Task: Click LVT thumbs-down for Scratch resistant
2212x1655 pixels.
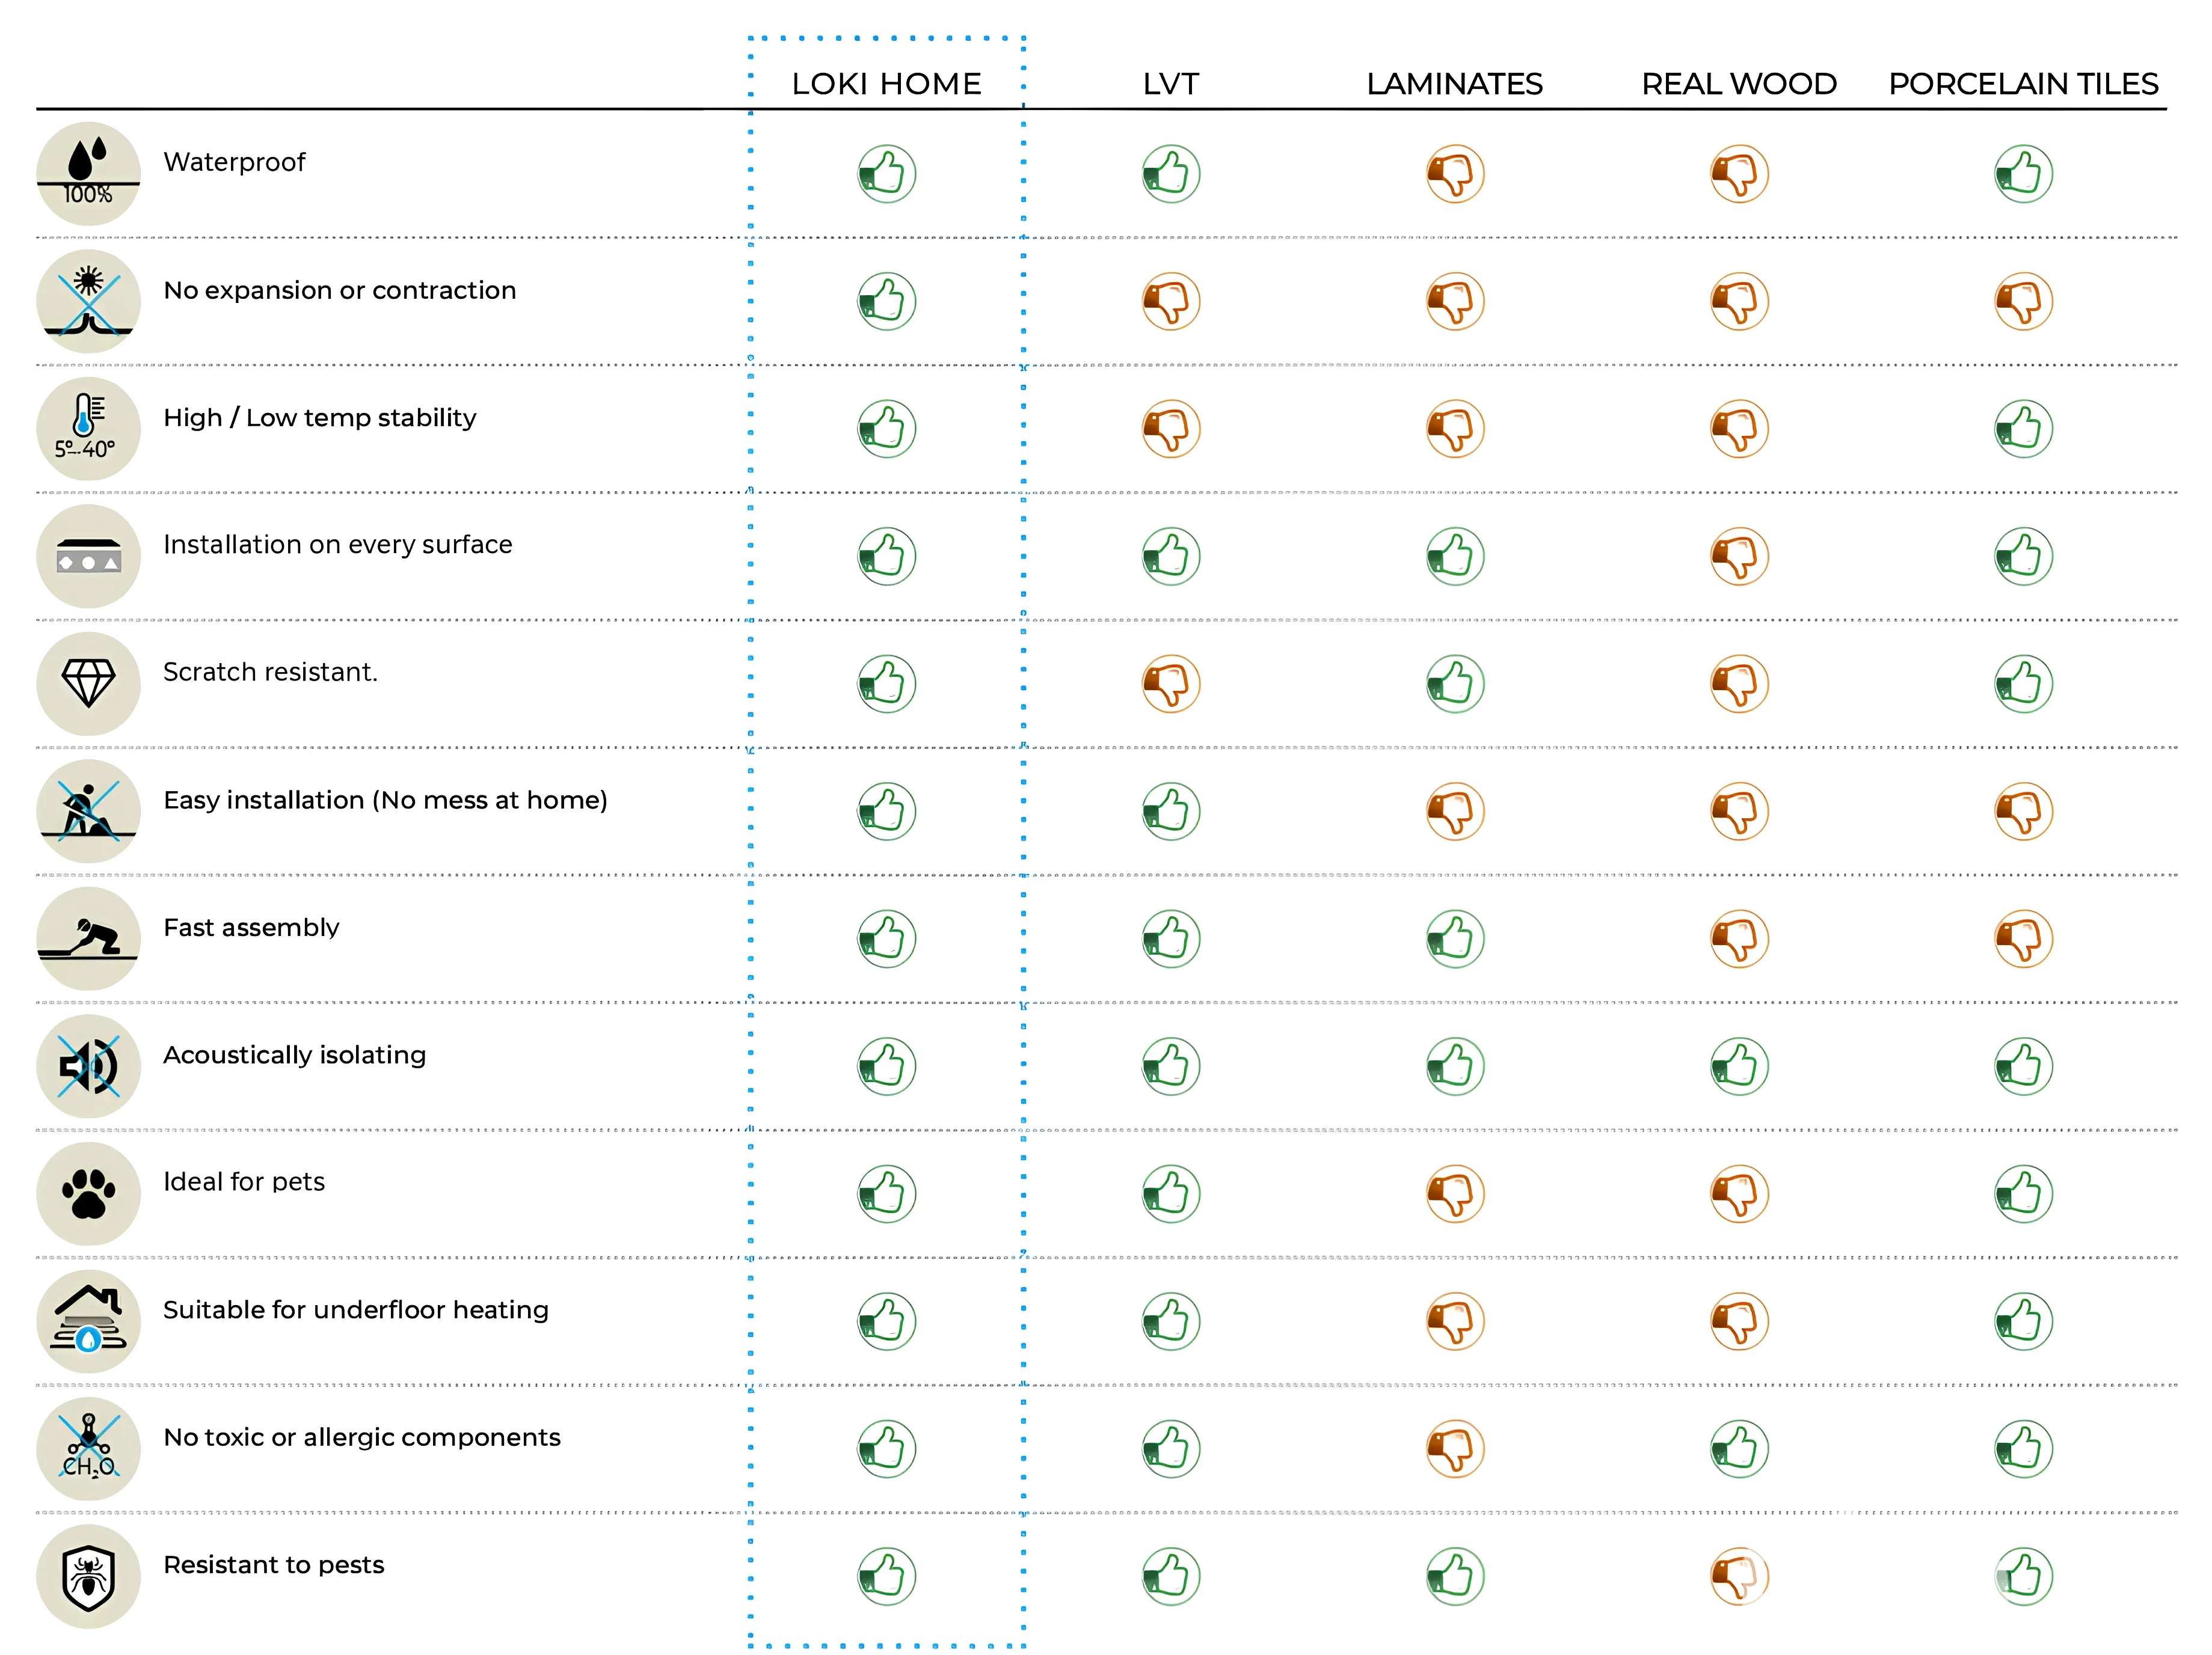Action: pyautogui.click(x=1171, y=684)
